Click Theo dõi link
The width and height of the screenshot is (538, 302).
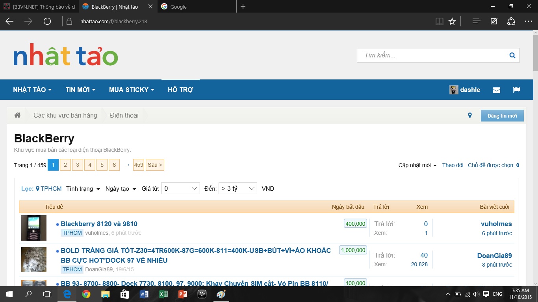pyautogui.click(x=453, y=165)
